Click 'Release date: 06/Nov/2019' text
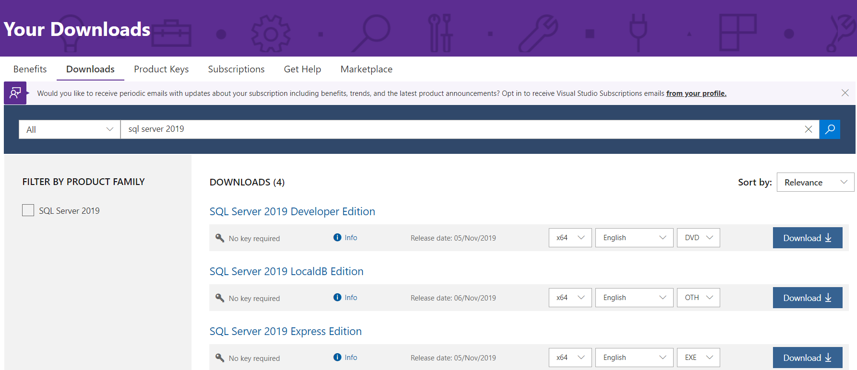 [453, 298]
